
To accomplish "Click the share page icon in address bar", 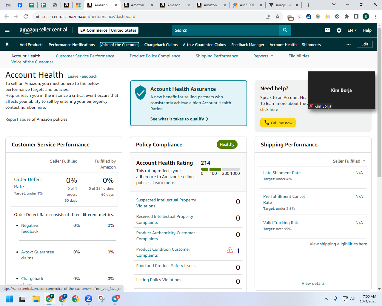I will 268,16.
